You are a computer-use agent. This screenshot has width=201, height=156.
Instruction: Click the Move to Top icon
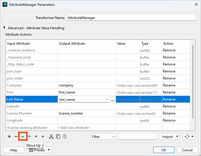(36, 136)
